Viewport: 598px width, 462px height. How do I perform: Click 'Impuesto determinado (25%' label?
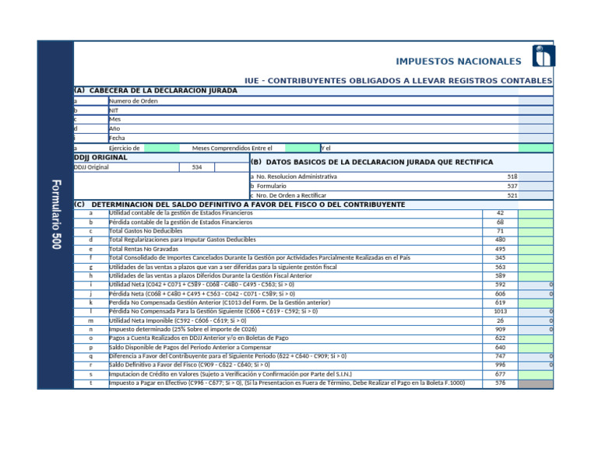click(183, 330)
